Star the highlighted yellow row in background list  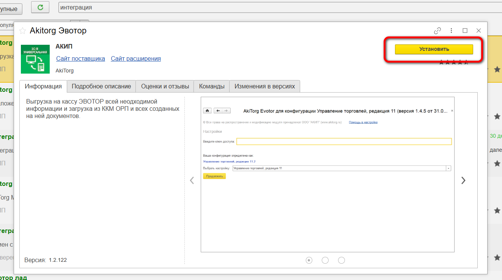tap(497, 69)
